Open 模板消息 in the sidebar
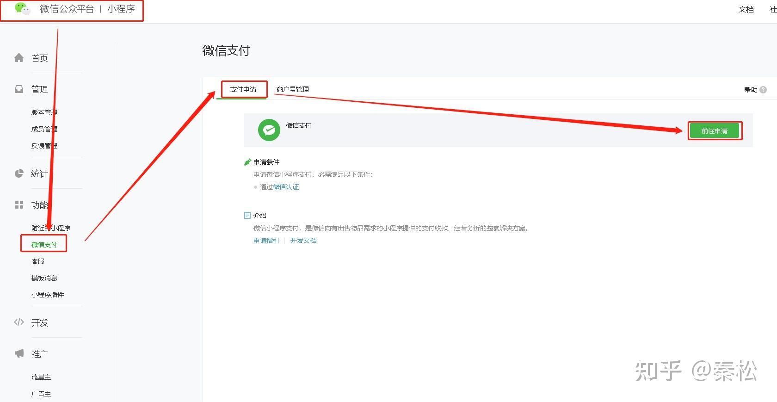The image size is (777, 402). click(44, 278)
